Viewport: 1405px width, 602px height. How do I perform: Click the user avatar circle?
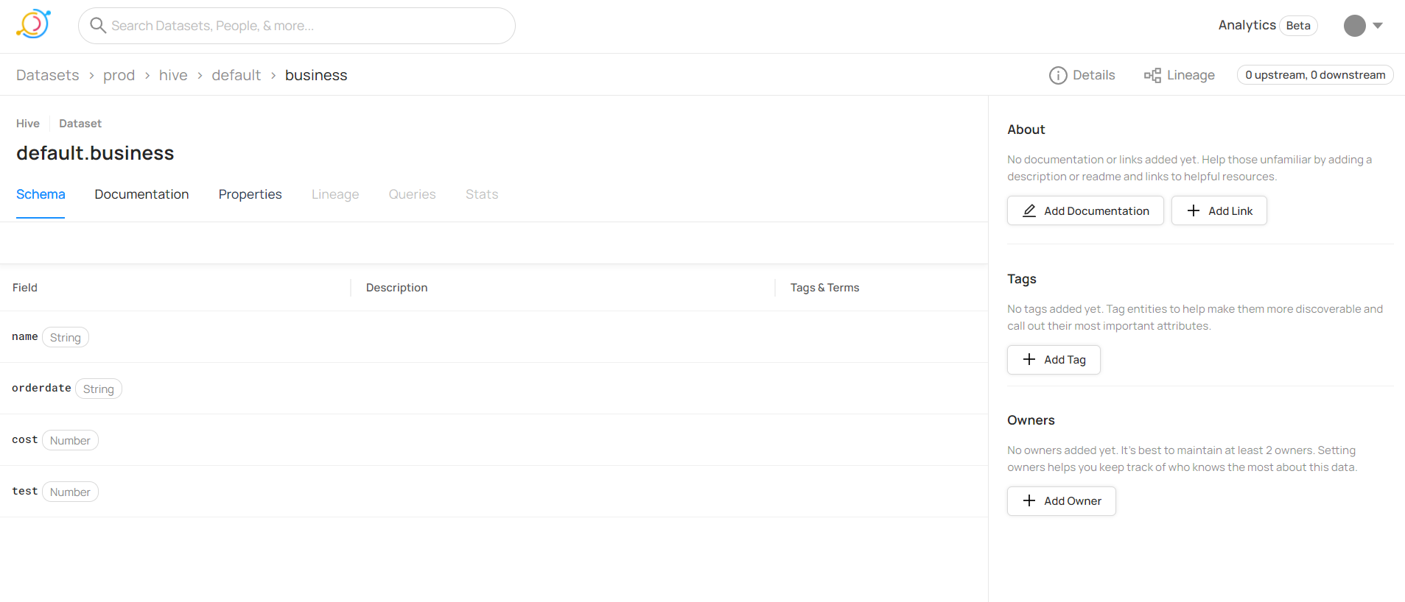[x=1354, y=26]
